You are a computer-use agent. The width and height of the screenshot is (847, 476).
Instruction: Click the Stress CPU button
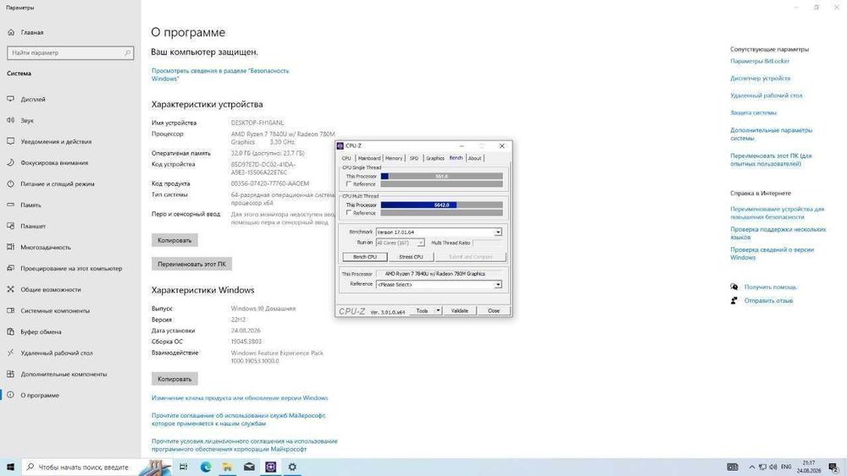pyautogui.click(x=411, y=256)
